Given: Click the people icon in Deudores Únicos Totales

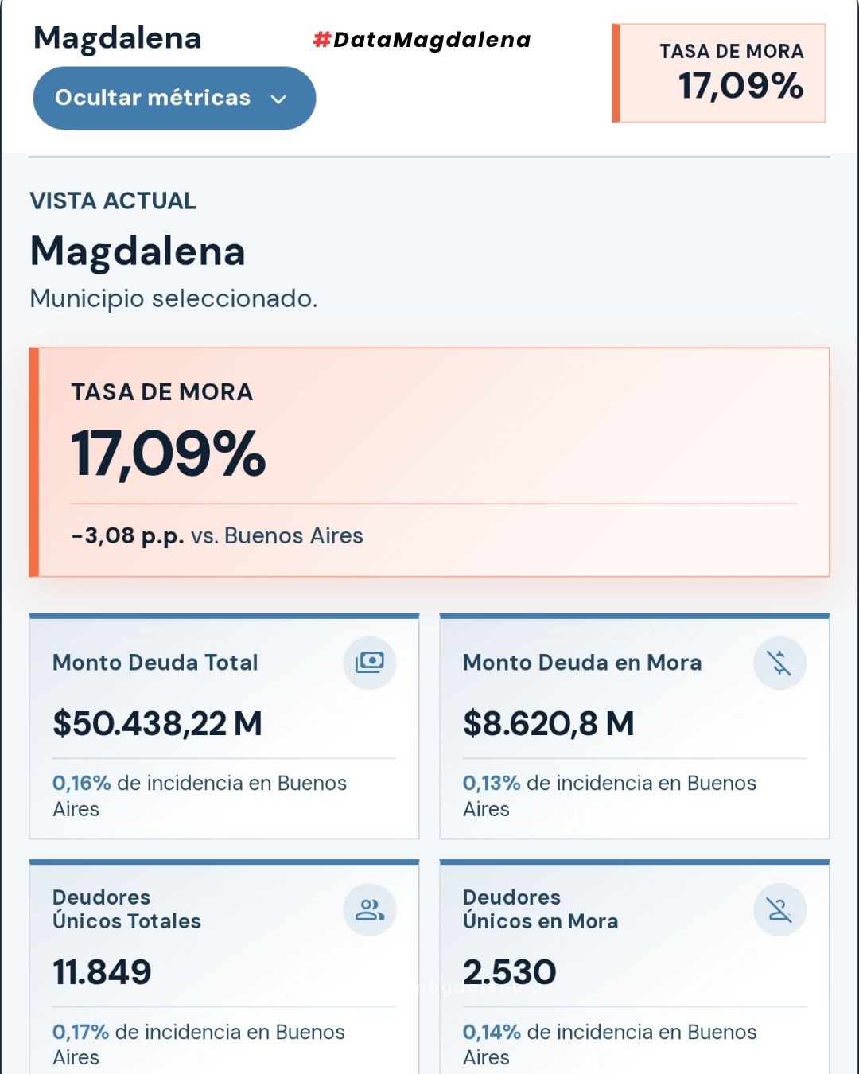Looking at the screenshot, I should [370, 909].
